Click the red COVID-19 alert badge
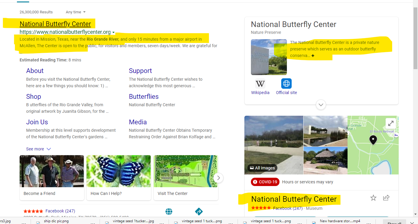 coord(265,182)
